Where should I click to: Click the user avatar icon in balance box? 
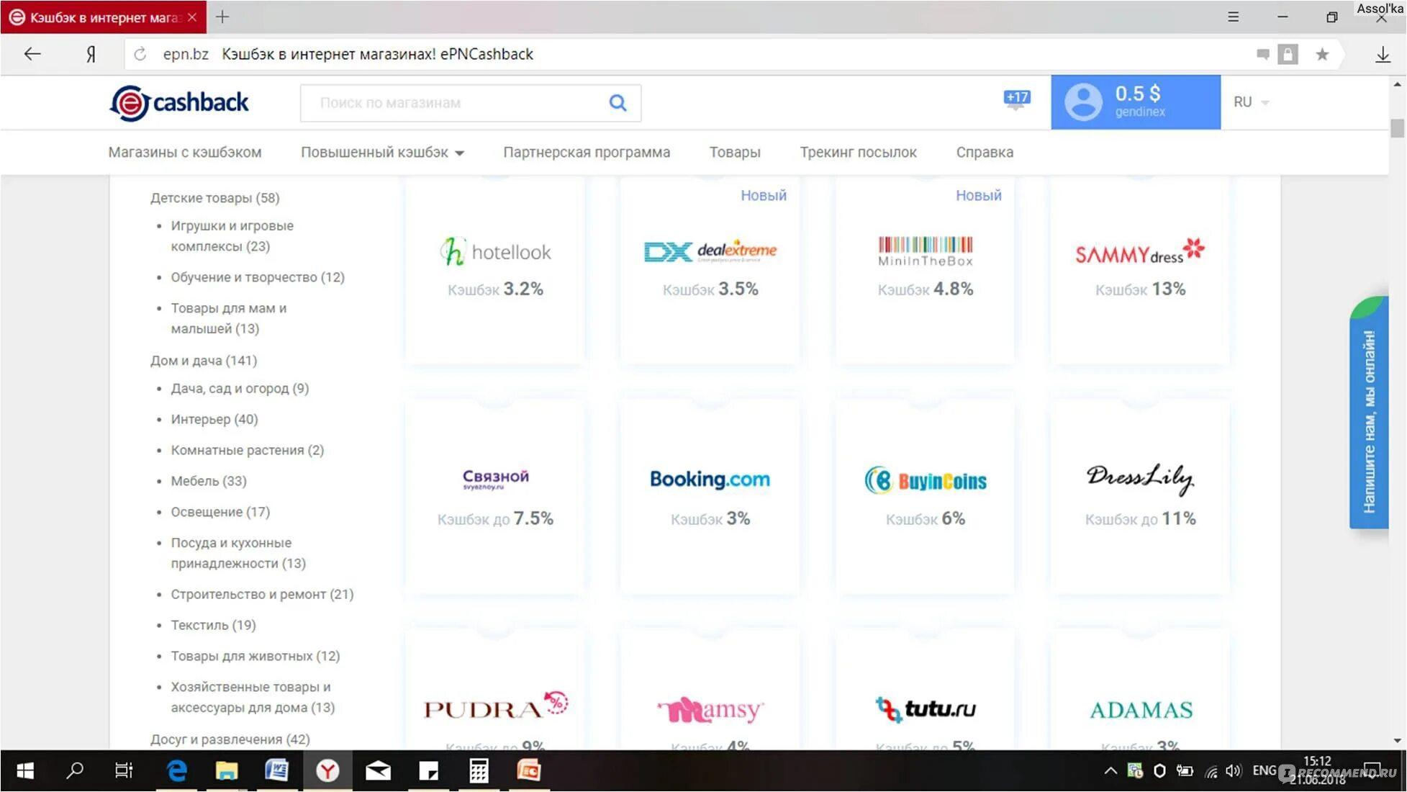point(1083,102)
